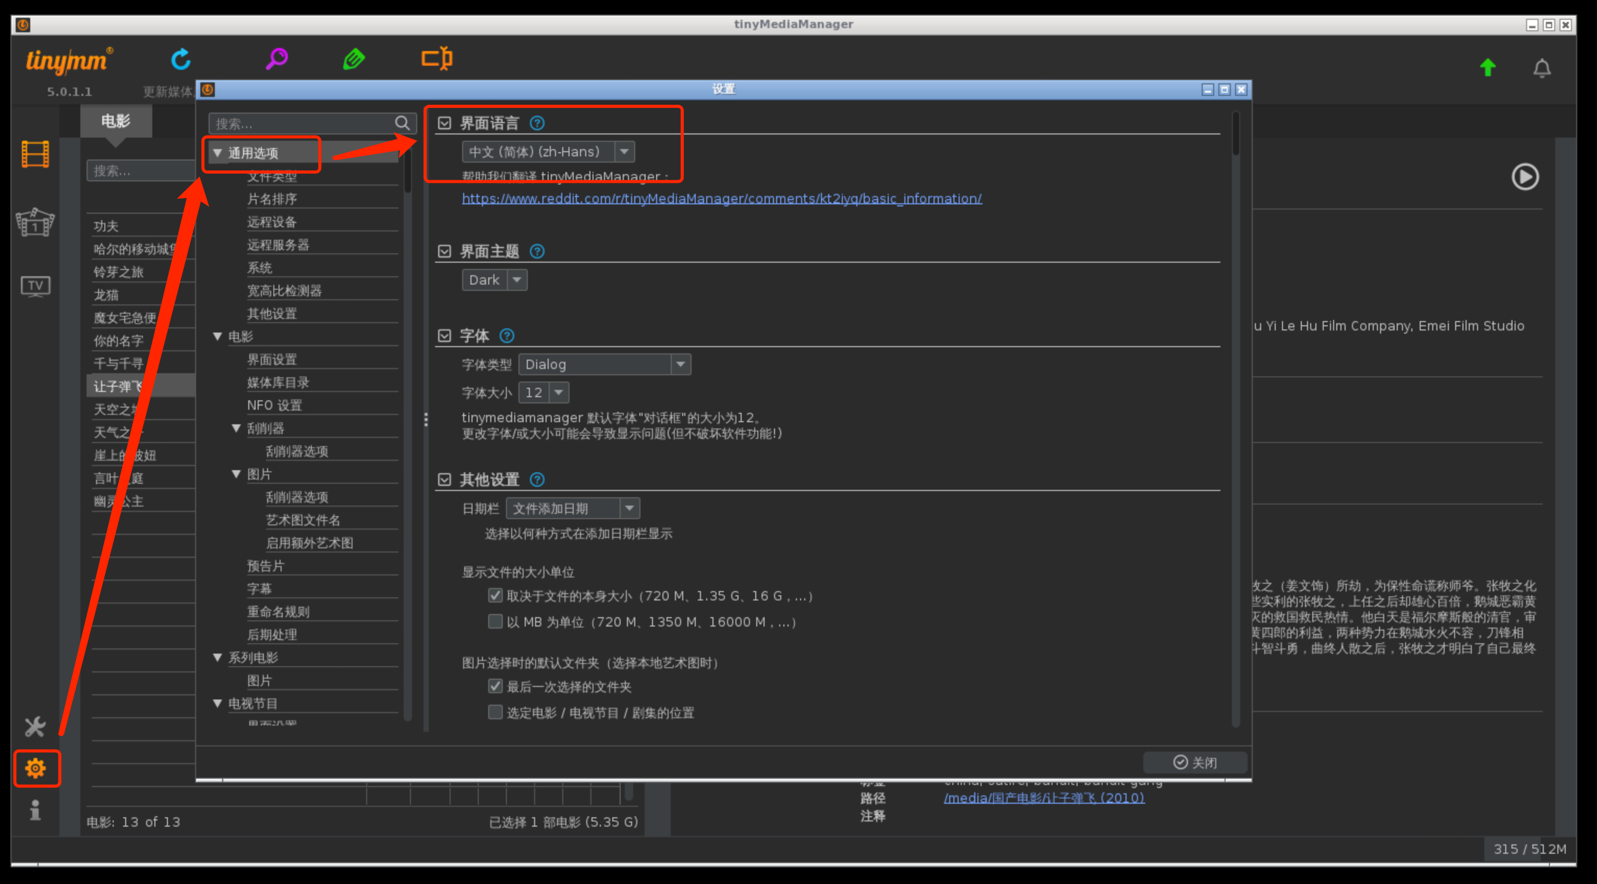Open the interface language dropdown

coord(624,152)
